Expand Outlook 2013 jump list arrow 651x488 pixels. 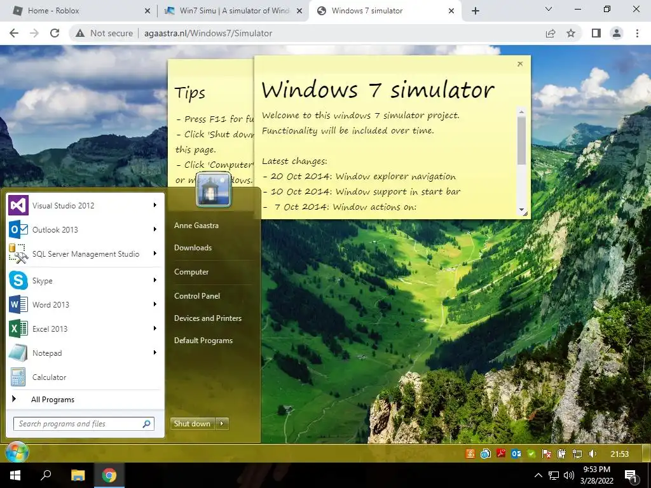155,229
